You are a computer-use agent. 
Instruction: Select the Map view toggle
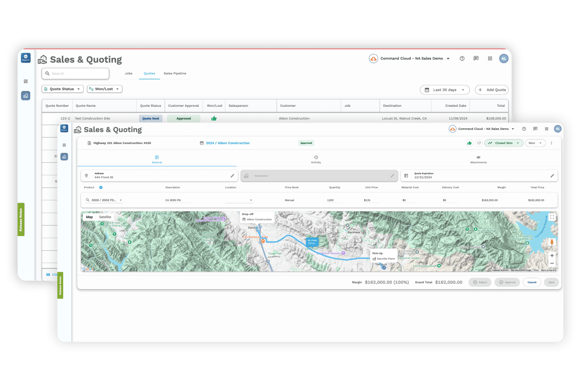89,217
